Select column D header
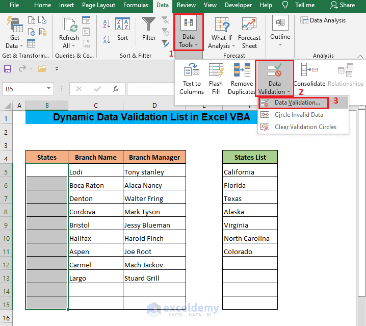The width and height of the screenshot is (366, 326). point(154,106)
